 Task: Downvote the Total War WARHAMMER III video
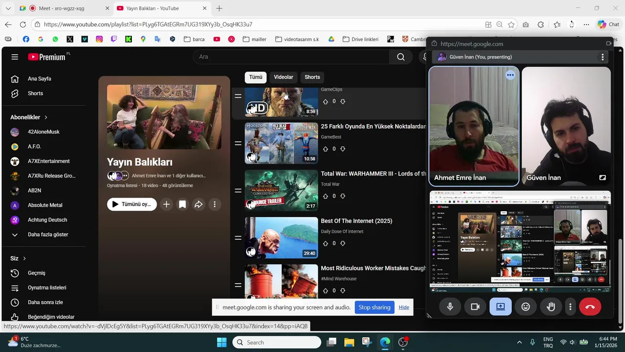(x=343, y=197)
